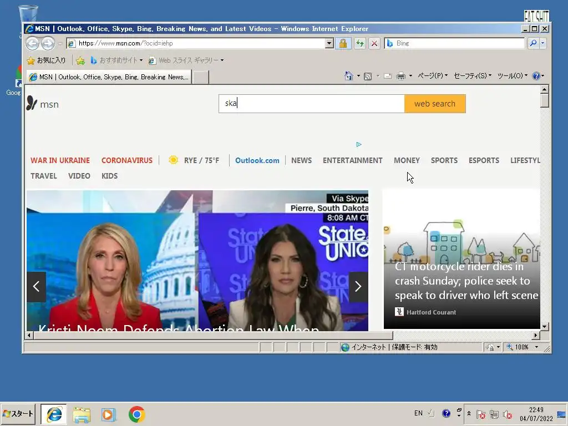
Task: Click the Read Mail envelope icon
Action: click(388, 76)
